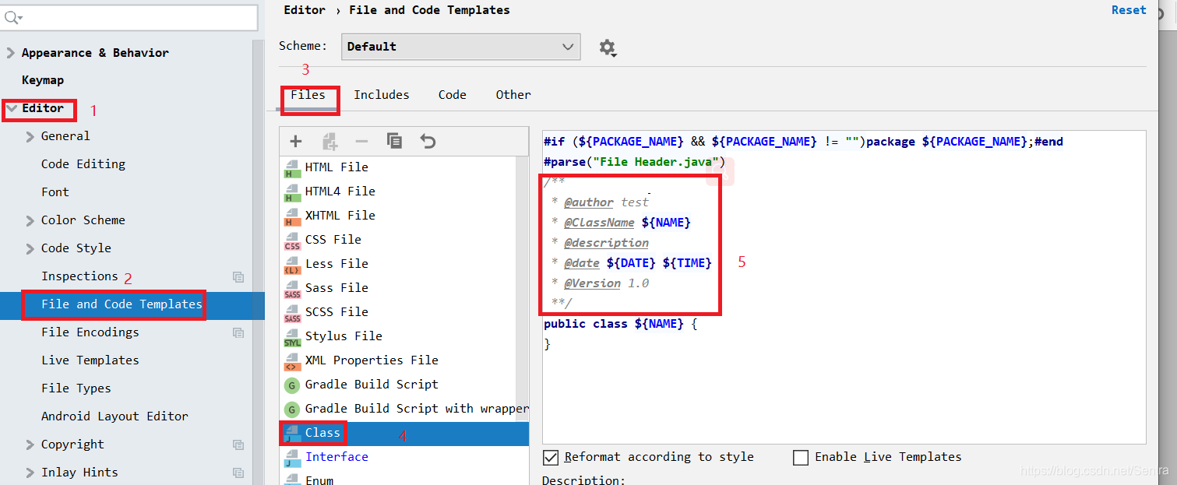The height and width of the screenshot is (485, 1177).
Task: Expand the Inlay Hints node
Action: (30, 473)
